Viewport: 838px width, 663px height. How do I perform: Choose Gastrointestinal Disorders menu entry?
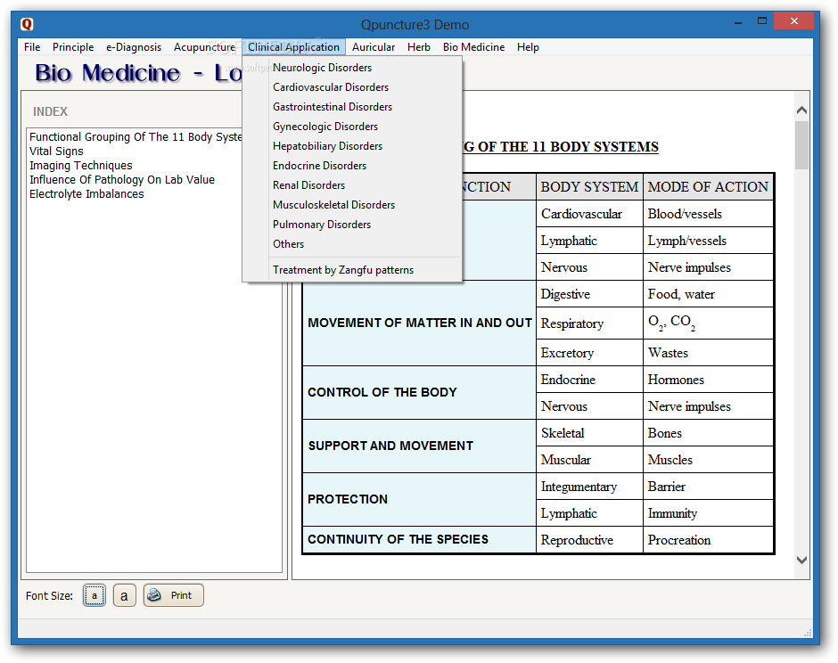352,107
